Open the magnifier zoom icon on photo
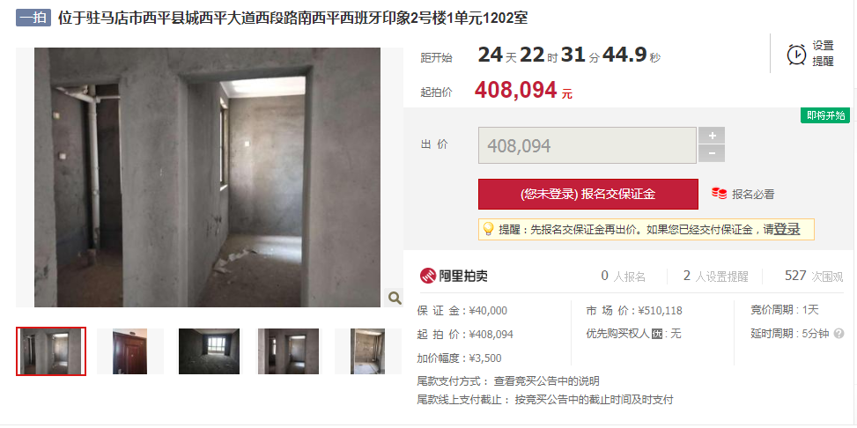The width and height of the screenshot is (857, 428). pyautogui.click(x=395, y=298)
